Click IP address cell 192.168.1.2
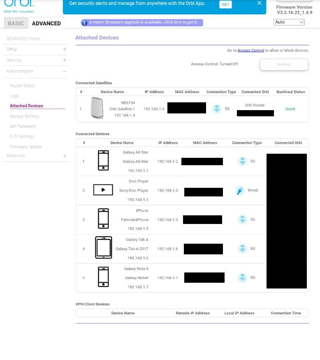320x360 pixels. point(167,162)
